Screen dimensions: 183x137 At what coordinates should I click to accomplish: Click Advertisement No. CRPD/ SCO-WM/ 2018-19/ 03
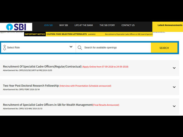23,109
